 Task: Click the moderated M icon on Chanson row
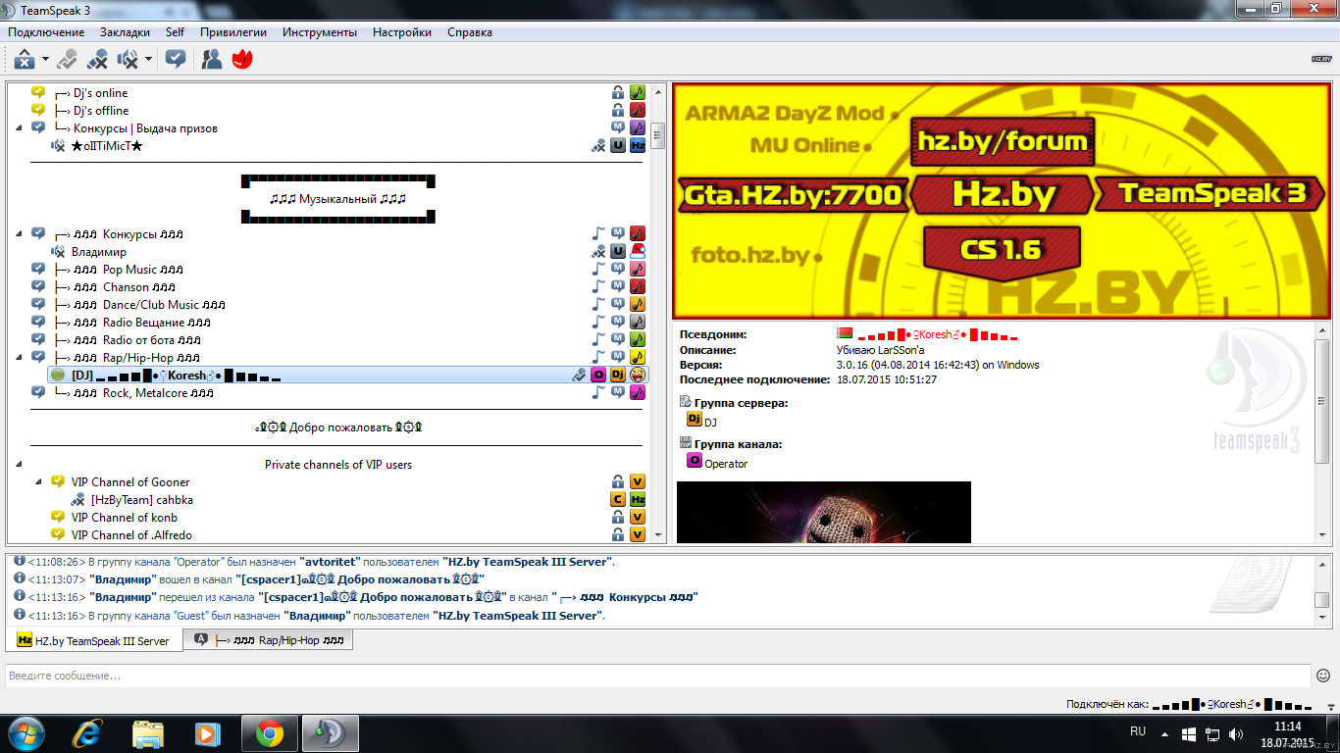[x=618, y=287]
